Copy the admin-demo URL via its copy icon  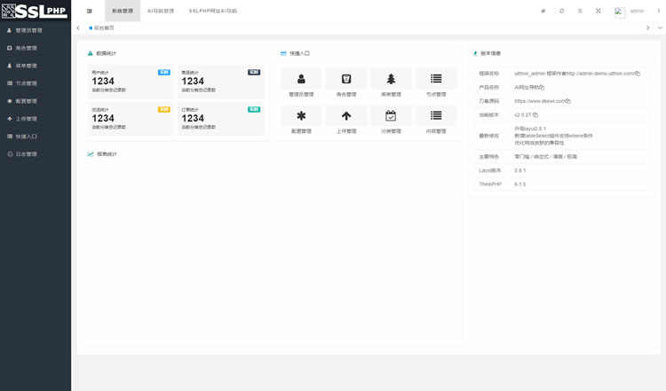[x=638, y=74]
